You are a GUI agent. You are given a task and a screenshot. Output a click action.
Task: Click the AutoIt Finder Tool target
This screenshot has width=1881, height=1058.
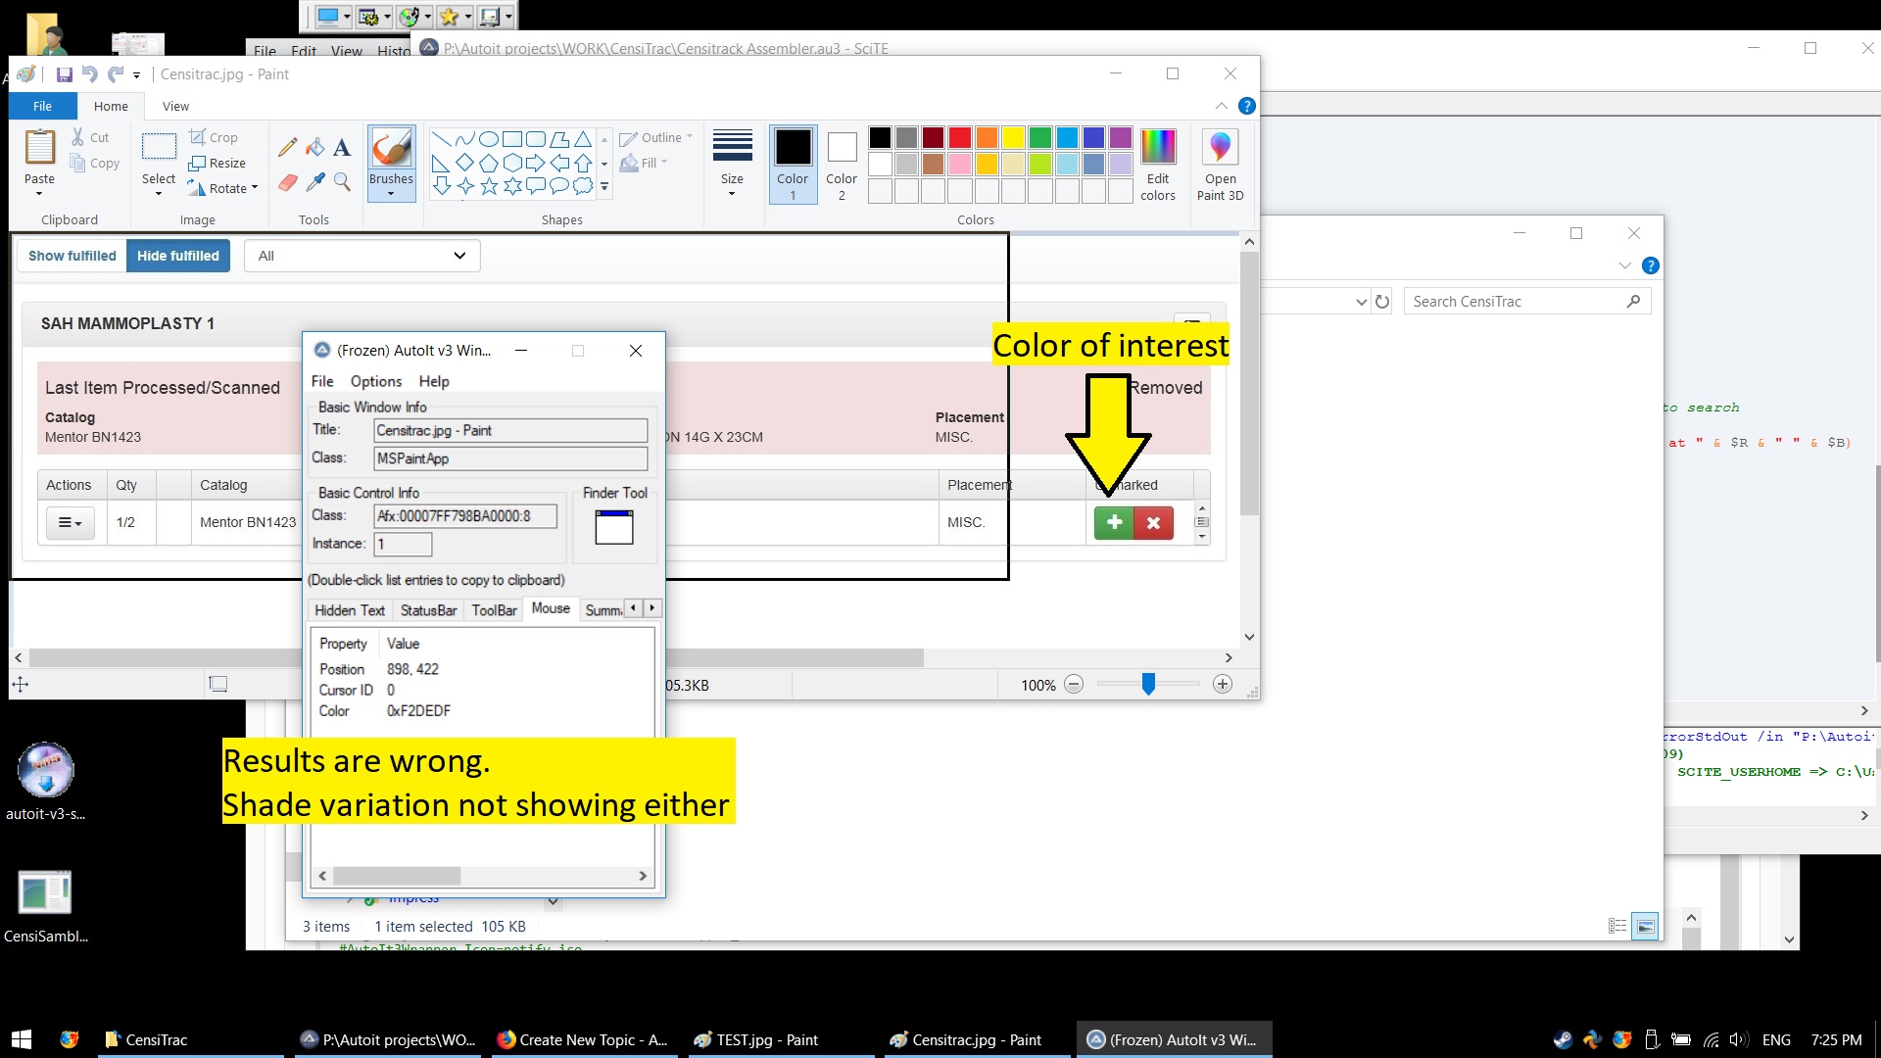pyautogui.click(x=614, y=527)
